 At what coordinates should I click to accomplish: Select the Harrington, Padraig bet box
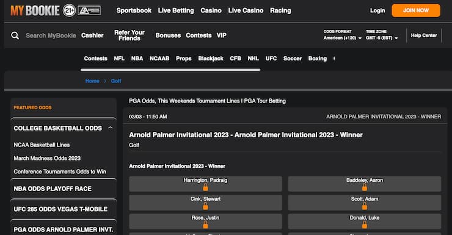point(205,184)
